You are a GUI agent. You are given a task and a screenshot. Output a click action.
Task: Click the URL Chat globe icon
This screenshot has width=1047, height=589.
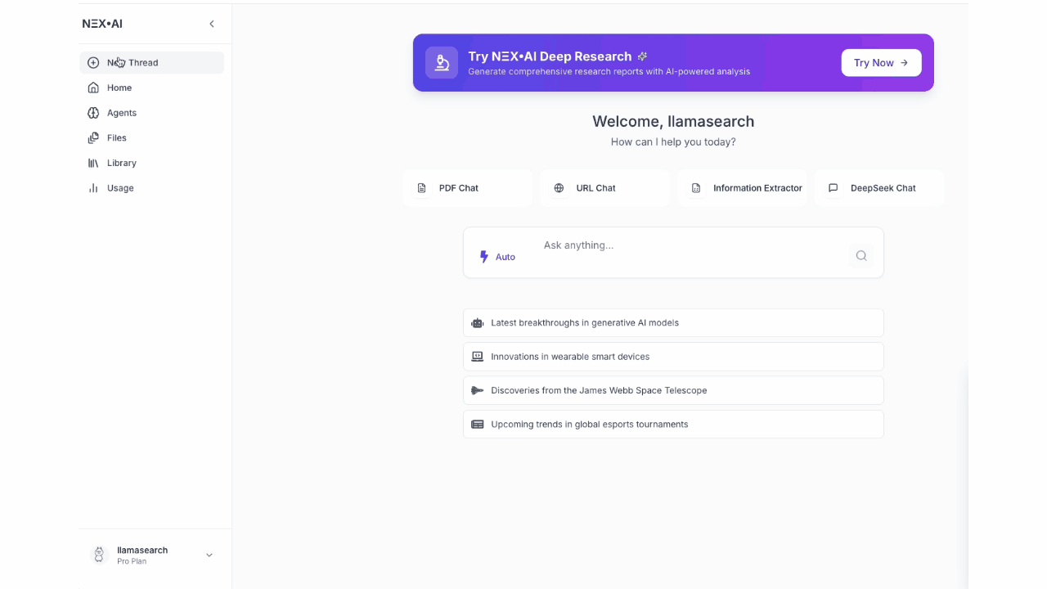(x=559, y=188)
